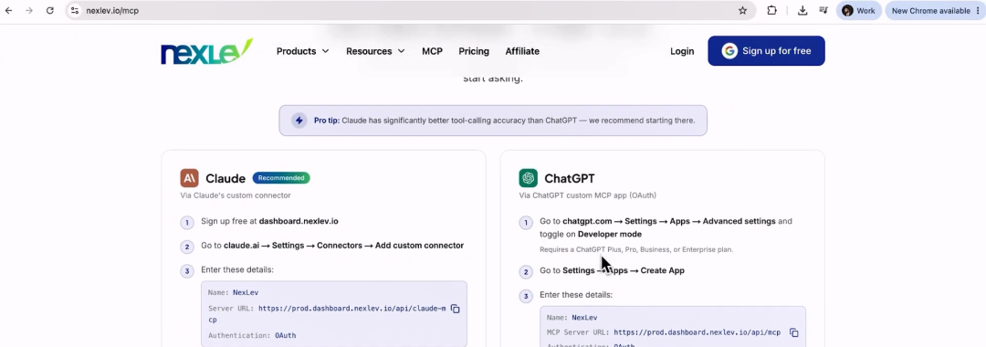Click 'Name: NexLev' in the Claude details box
This screenshot has height=347, width=986.
pos(233,292)
